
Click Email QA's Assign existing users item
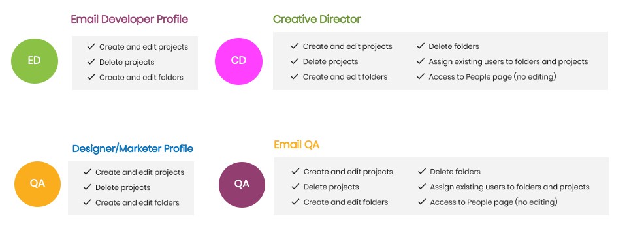tap(509, 187)
